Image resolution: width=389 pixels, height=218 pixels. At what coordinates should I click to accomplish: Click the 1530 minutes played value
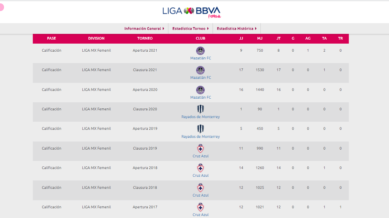260,70
